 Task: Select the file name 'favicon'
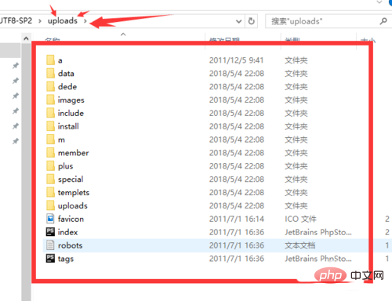pos(71,219)
